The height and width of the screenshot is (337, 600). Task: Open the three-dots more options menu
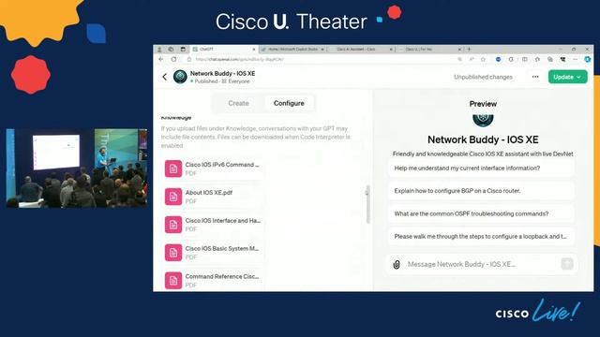coord(535,77)
